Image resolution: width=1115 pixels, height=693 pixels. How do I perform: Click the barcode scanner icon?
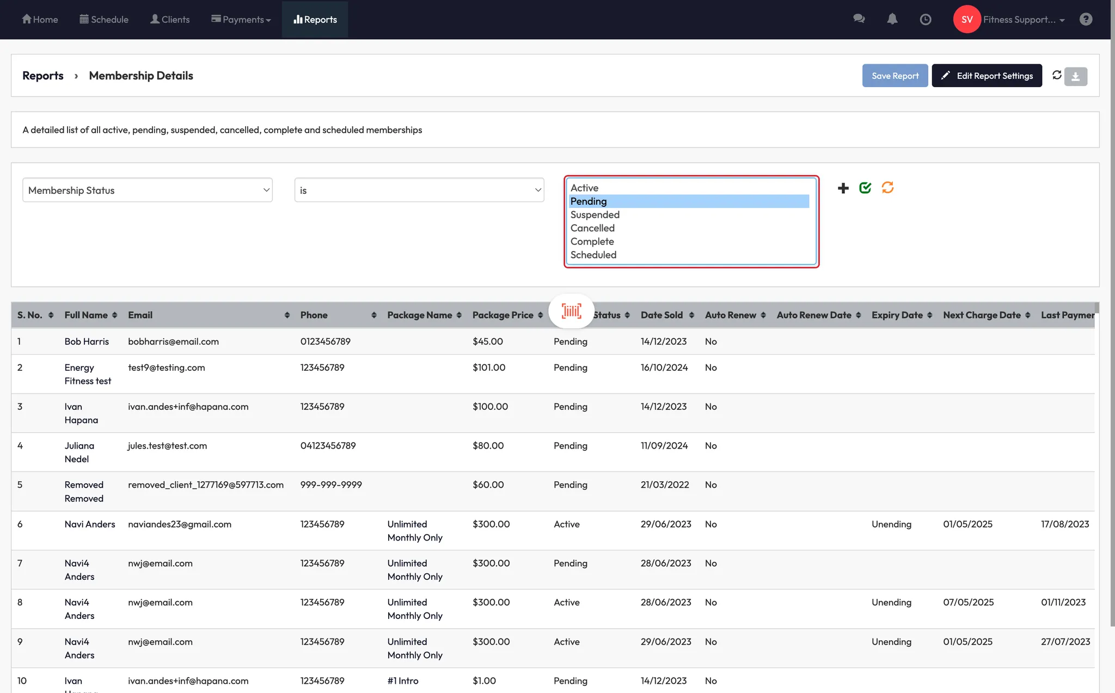[x=571, y=311]
